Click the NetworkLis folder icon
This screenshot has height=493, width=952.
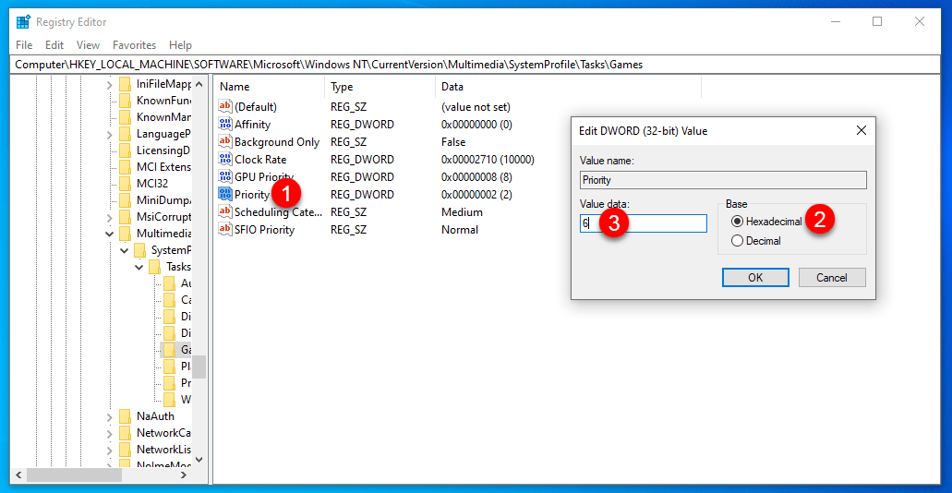pos(126,450)
